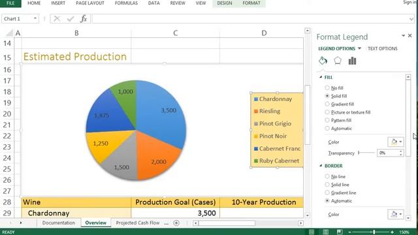Image resolution: width=418 pixels, height=235 pixels.
Task: Select the Pattern fill radio option
Action: pos(327,120)
